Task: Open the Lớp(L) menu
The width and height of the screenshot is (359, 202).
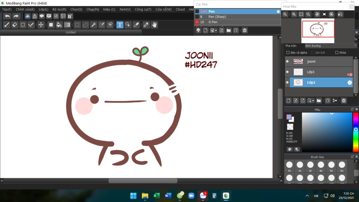Action: pyautogui.click(x=43, y=9)
